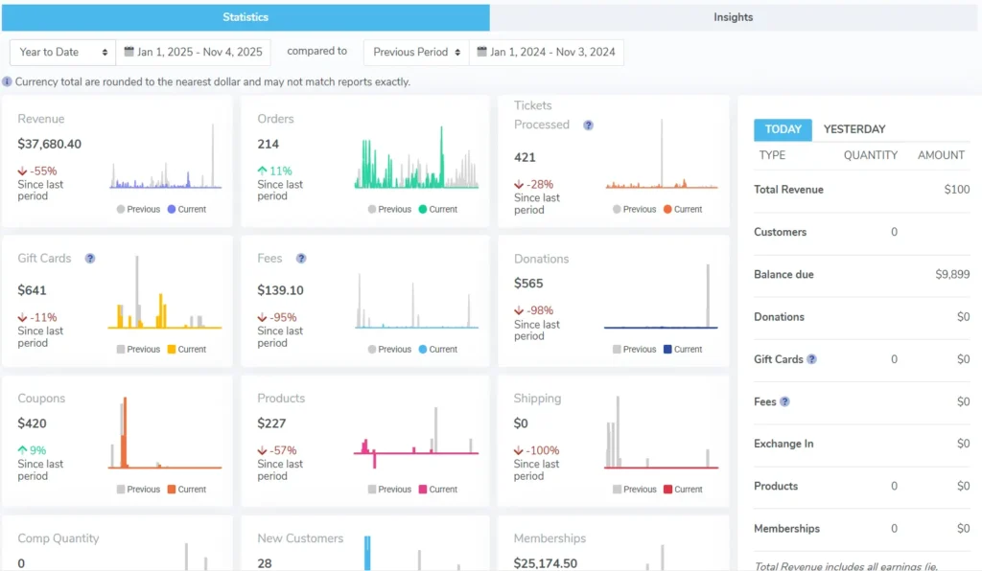
Task: Click the Total Revenue row label
Action: click(788, 190)
